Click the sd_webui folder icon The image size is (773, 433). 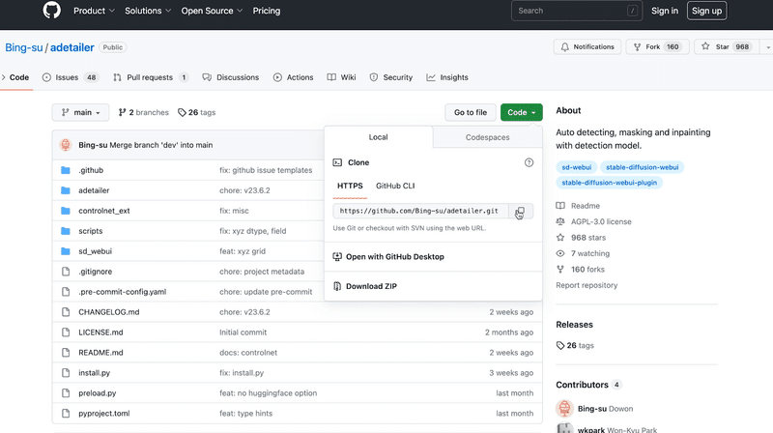[65, 251]
